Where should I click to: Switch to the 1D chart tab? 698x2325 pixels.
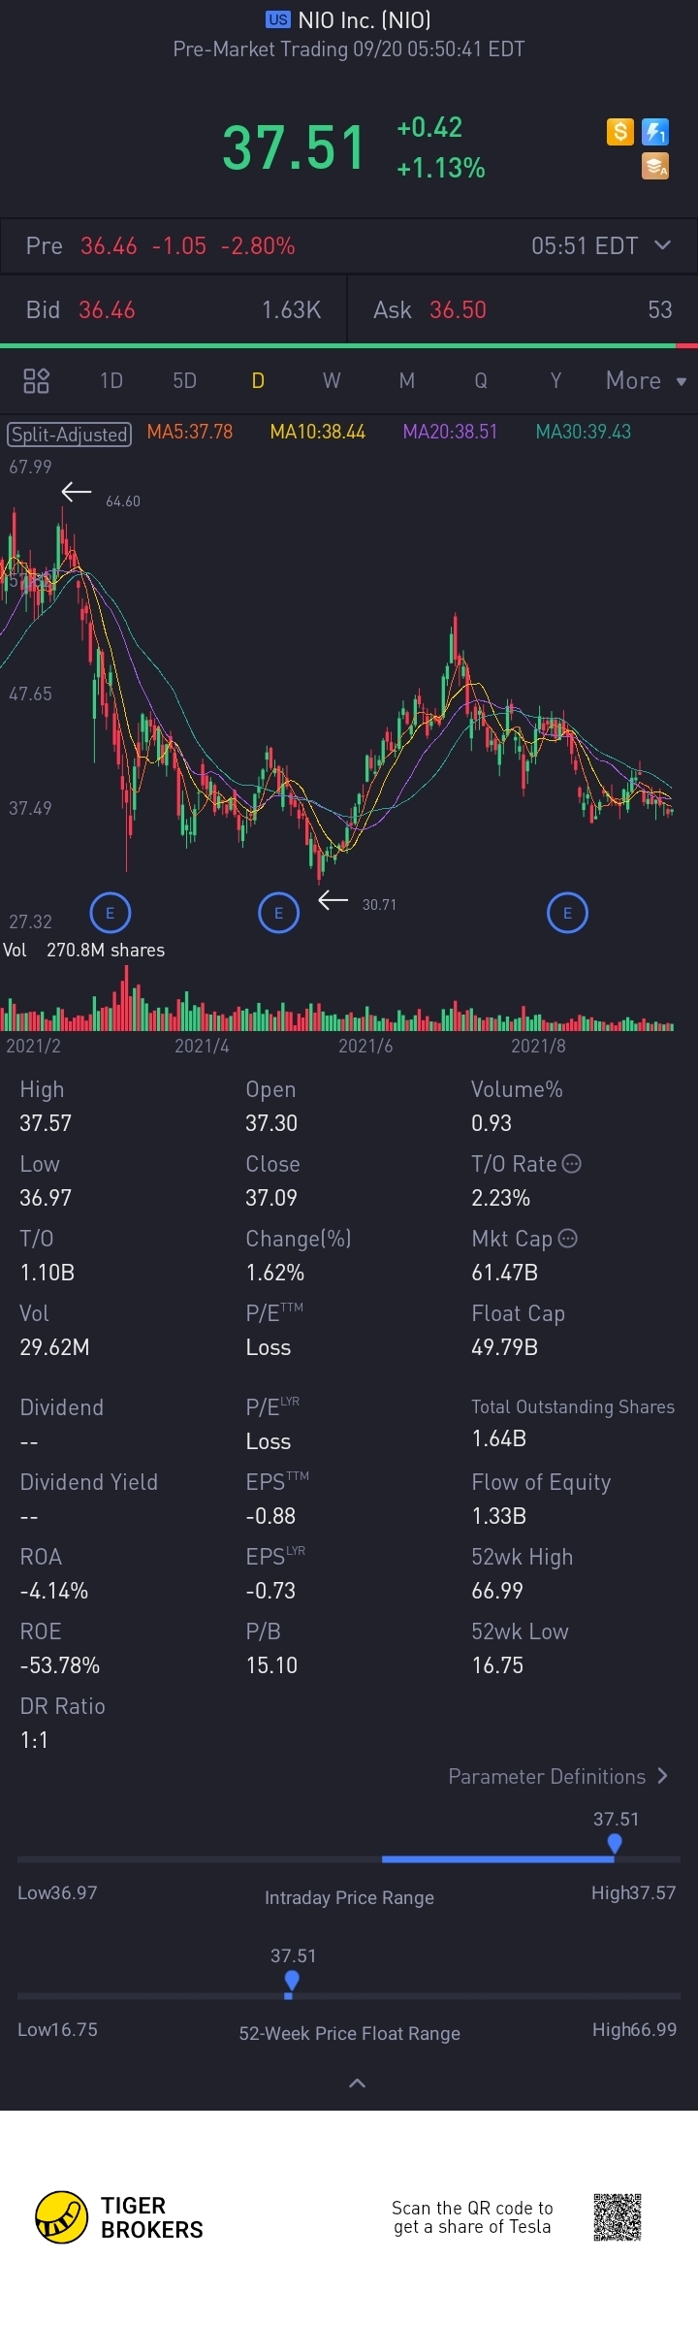(111, 380)
